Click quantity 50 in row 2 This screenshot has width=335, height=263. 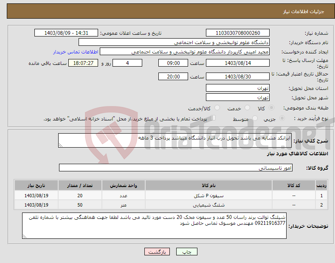[x=80, y=205]
